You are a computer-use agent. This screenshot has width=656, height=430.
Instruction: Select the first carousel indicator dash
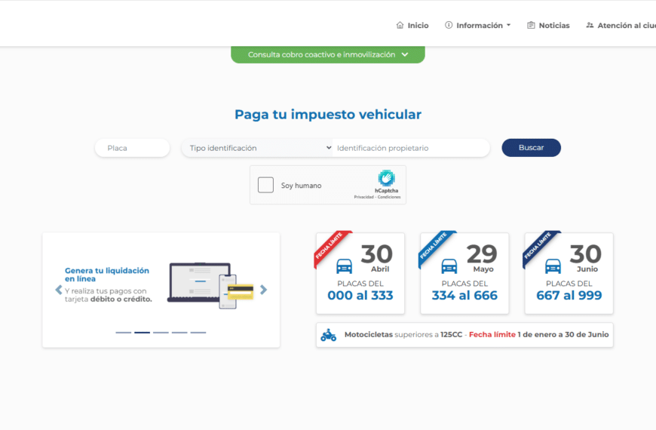point(124,333)
